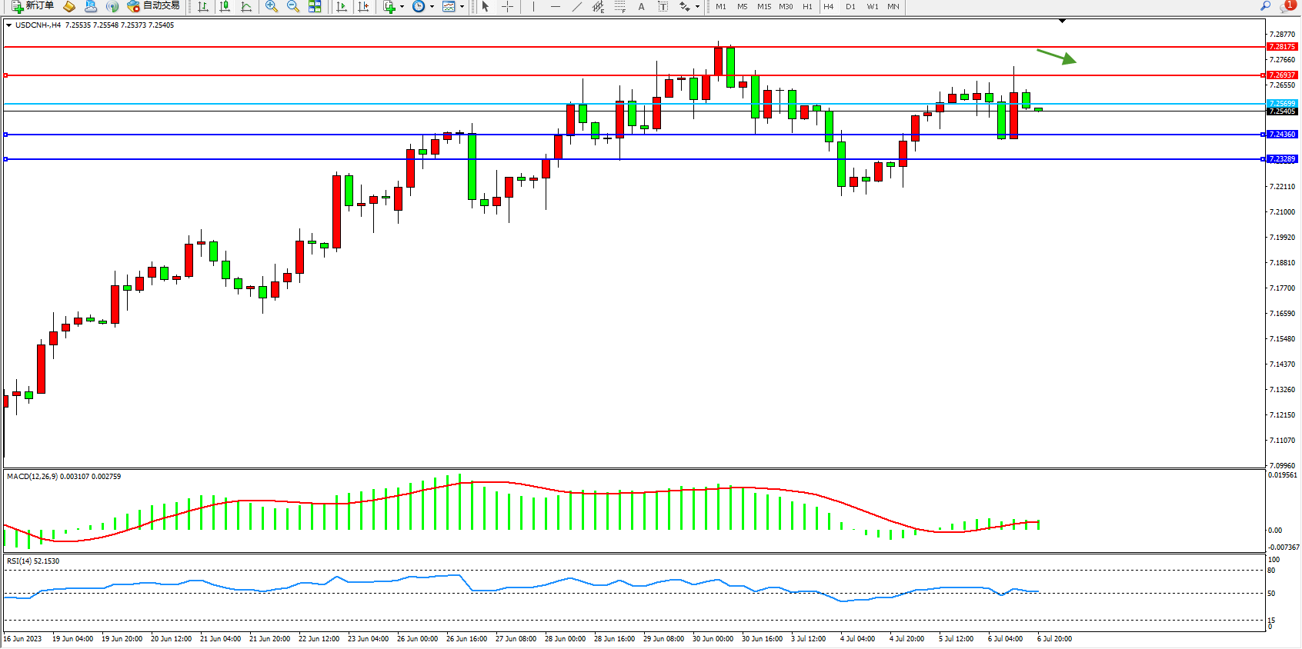Viewport: 1302px width, 649px height.
Task: Switch to the M15 timeframe
Action: click(x=763, y=6)
